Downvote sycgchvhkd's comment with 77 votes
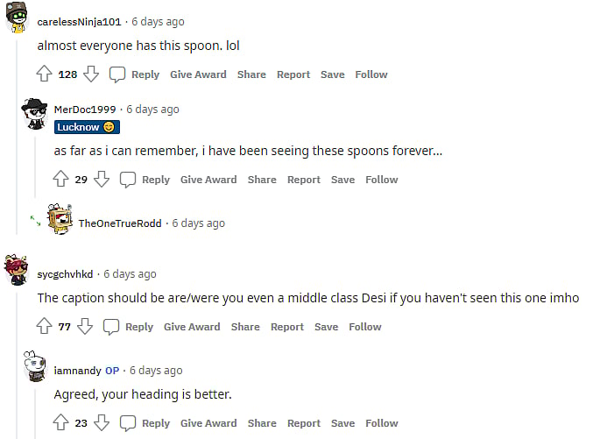Image resolution: width=593 pixels, height=439 pixels. (x=85, y=327)
